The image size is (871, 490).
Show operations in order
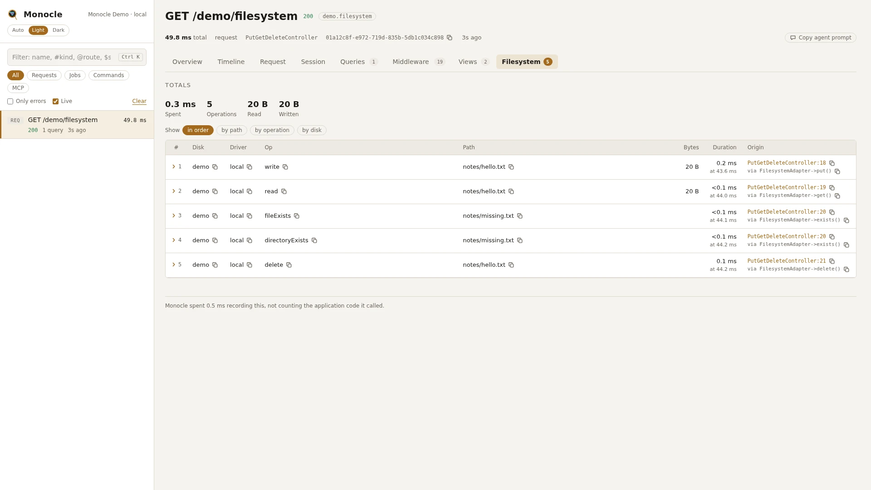(198, 130)
